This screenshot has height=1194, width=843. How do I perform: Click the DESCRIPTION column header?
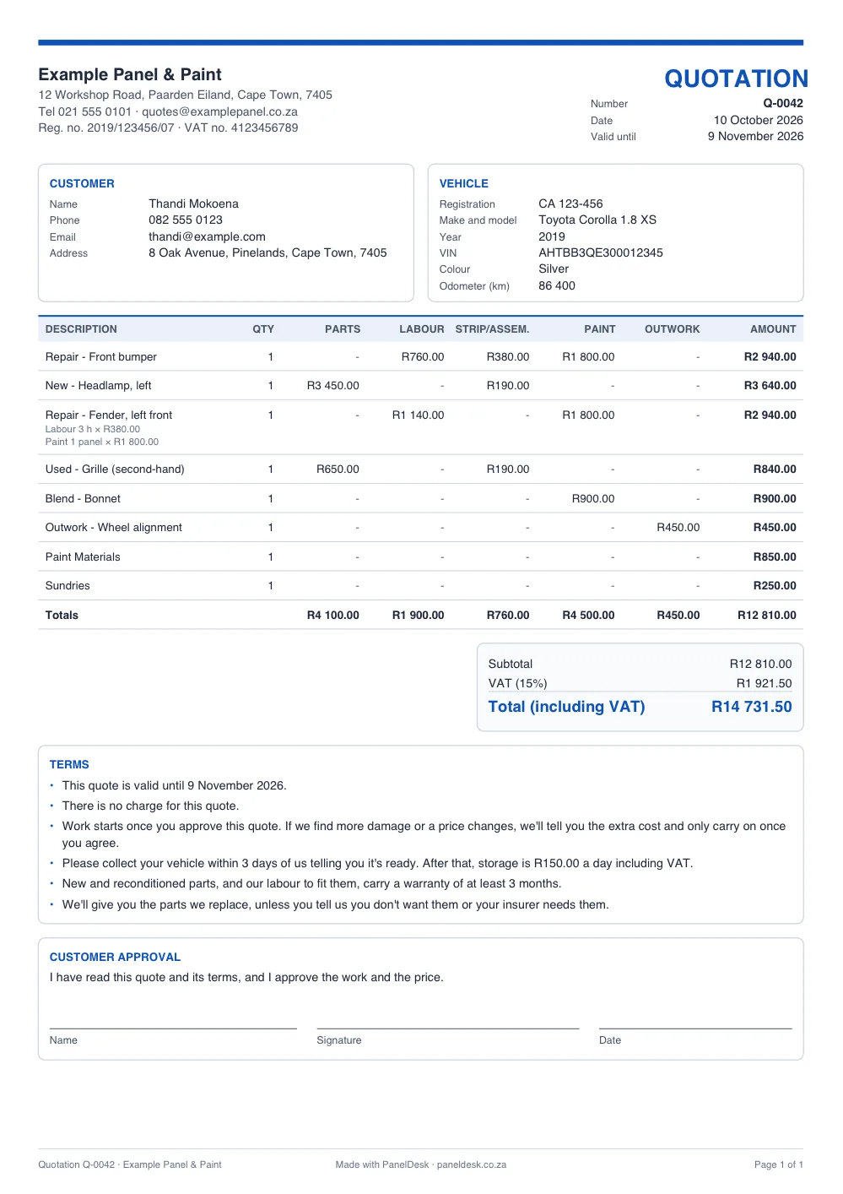pos(81,329)
